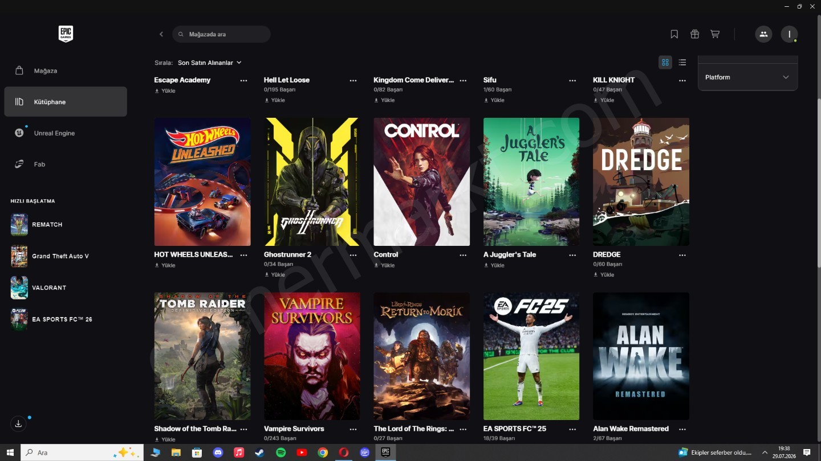Open options menu for HOT WHEELS UNLEASHED
Viewport: 821px width, 461px height.
[x=243, y=255]
